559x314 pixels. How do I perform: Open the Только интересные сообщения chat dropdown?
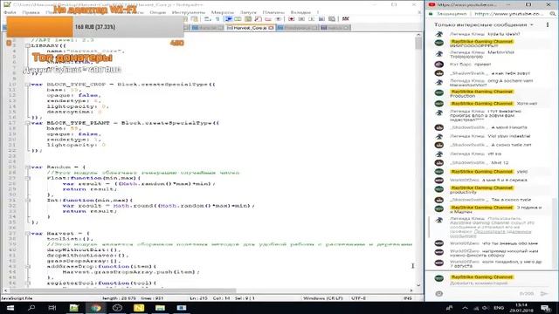484,25
